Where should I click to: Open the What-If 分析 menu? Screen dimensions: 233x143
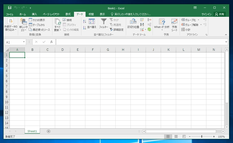tap(162, 24)
